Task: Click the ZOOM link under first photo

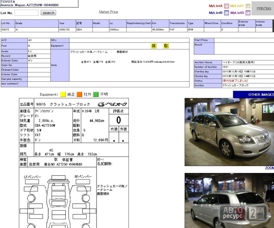Action: point(269,168)
